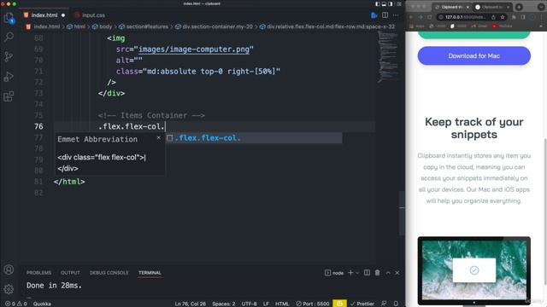Switch to the input.css editor tab

coord(90,15)
